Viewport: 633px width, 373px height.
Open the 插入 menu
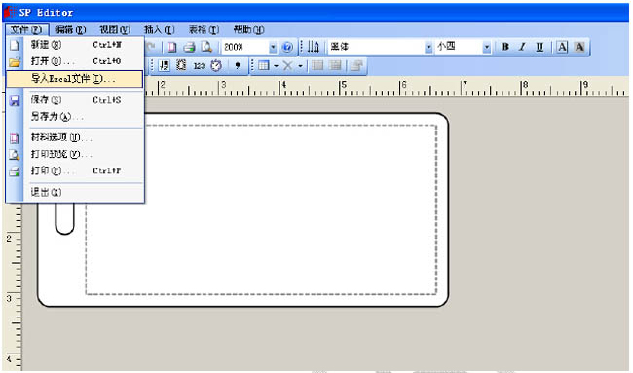click(159, 29)
